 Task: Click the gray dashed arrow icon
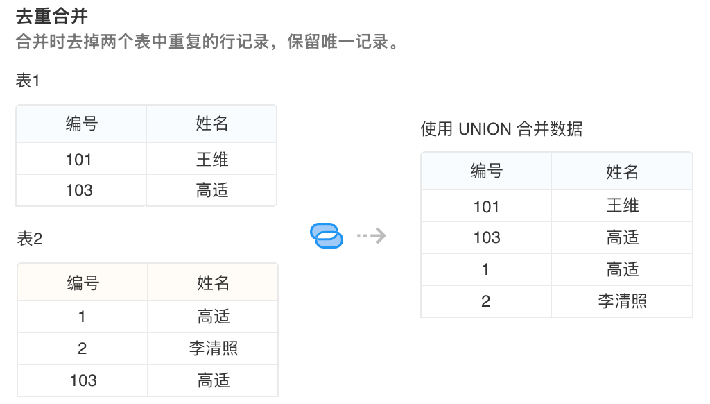tap(371, 236)
